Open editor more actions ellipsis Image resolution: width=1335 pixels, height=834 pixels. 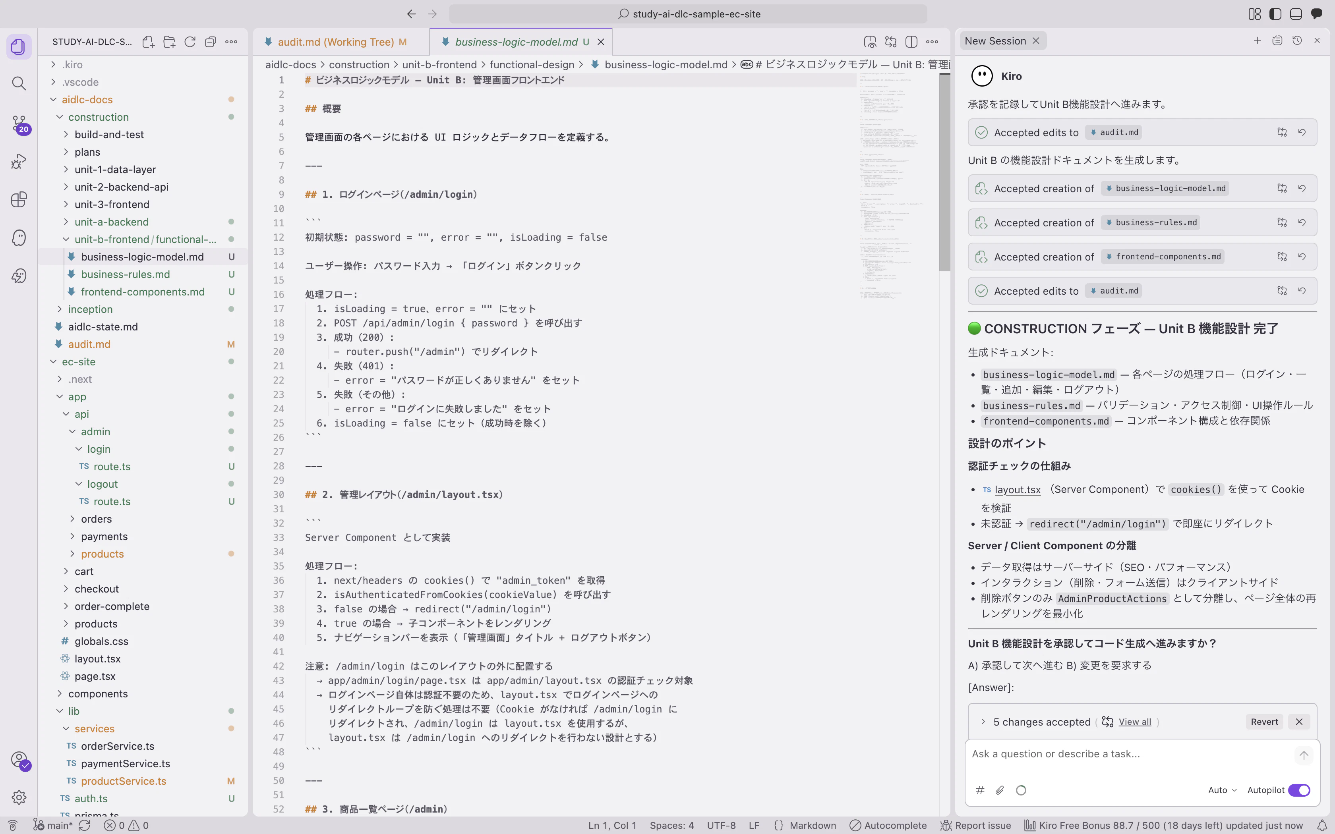pyautogui.click(x=932, y=42)
